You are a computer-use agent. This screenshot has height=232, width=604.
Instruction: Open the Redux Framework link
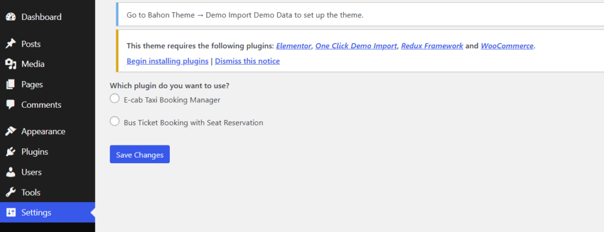coord(432,46)
